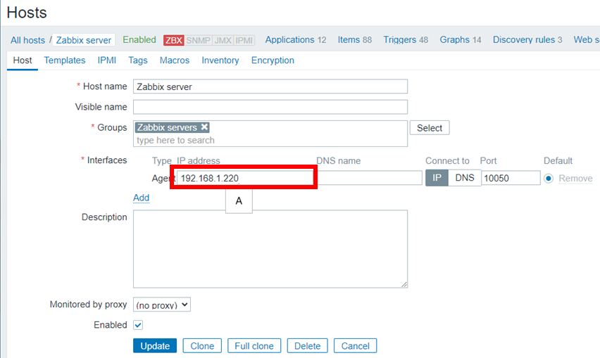The width and height of the screenshot is (600, 358).
Task: Click the Delete button
Action: point(307,346)
